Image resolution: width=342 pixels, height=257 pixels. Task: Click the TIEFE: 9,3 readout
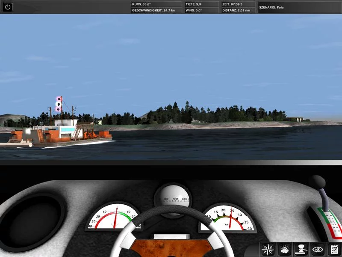click(202, 4)
